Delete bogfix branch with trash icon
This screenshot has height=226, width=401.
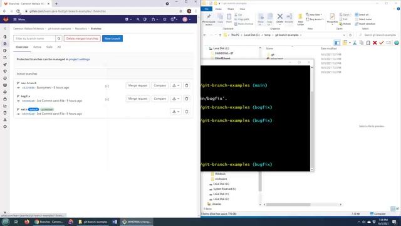click(x=187, y=99)
